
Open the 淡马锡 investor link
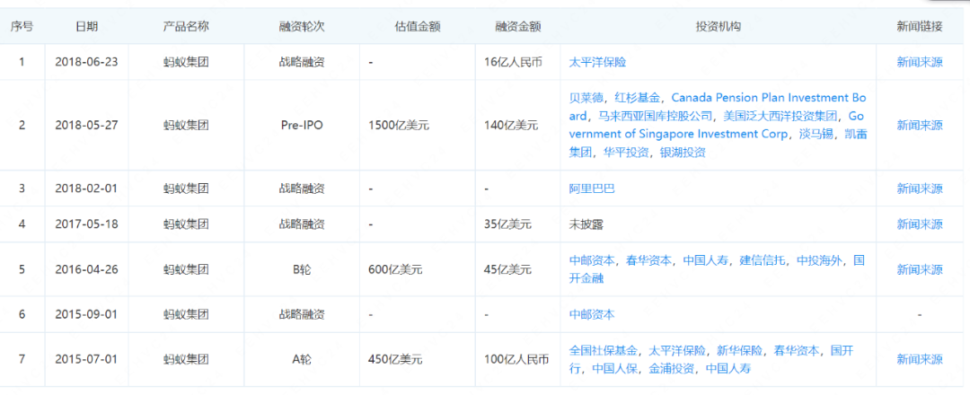point(817,134)
